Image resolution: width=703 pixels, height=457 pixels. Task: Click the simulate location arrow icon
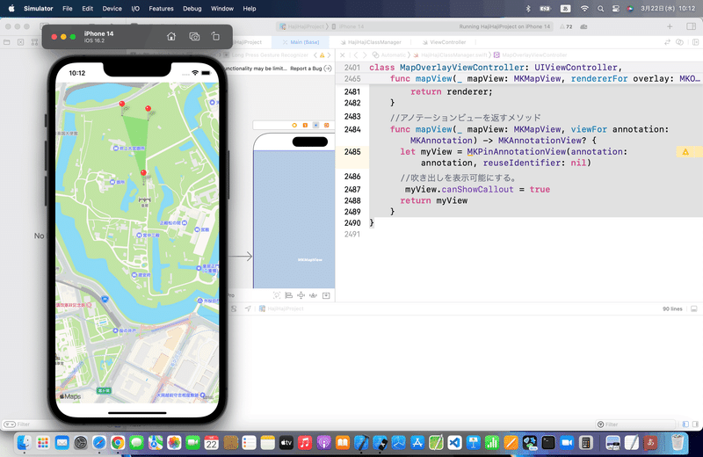click(248, 308)
